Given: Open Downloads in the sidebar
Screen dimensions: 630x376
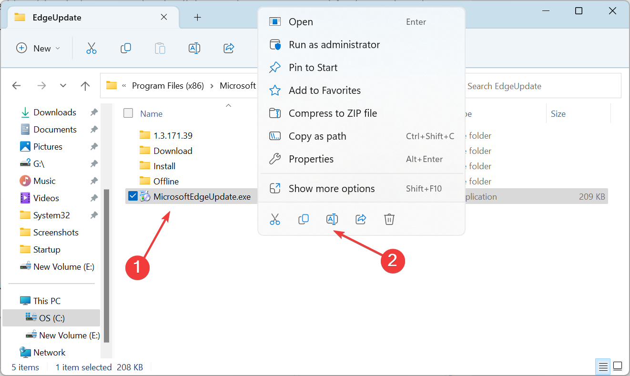Looking at the screenshot, I should pos(54,112).
